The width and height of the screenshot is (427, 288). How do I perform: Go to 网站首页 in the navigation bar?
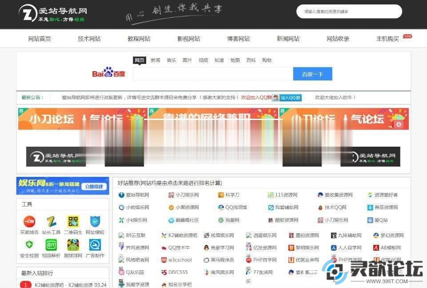(40, 39)
